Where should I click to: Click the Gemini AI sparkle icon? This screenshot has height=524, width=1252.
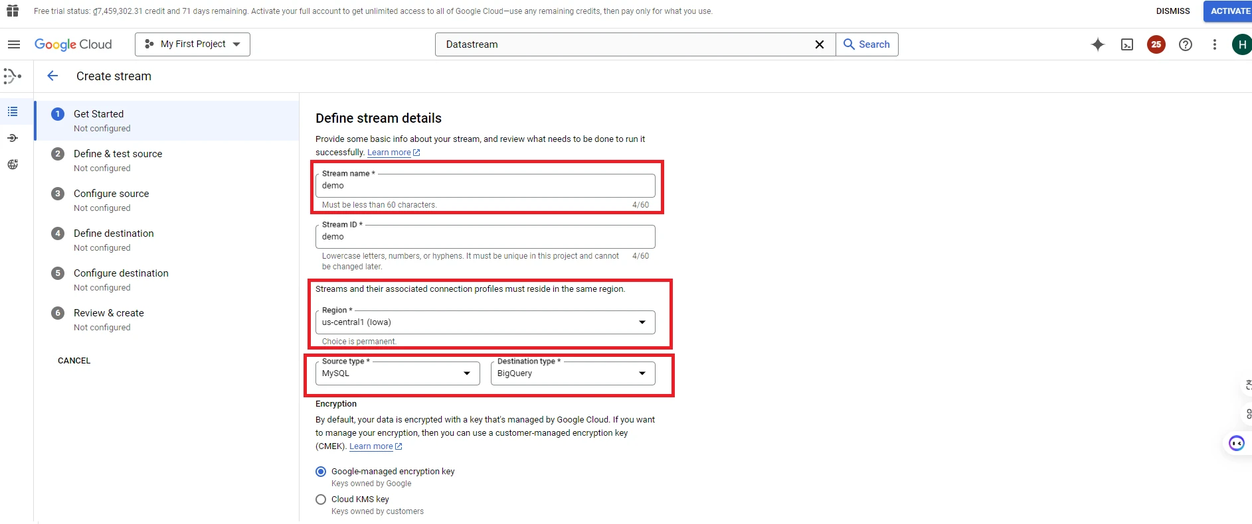click(x=1098, y=44)
